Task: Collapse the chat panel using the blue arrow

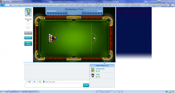Action: click(x=104, y=62)
